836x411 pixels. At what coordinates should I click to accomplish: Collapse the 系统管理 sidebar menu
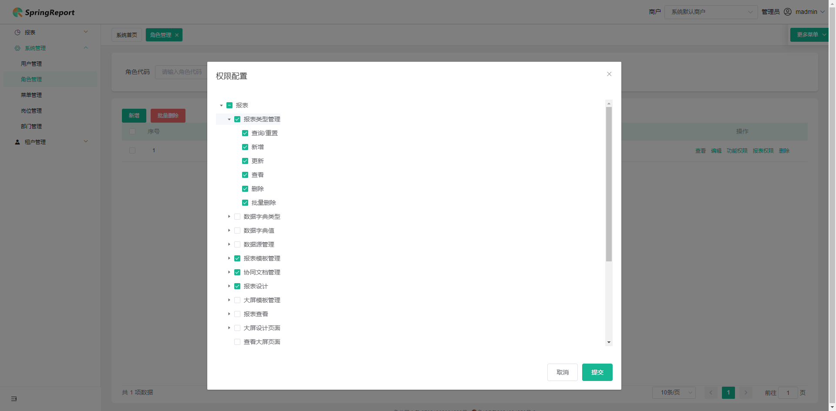(x=51, y=48)
